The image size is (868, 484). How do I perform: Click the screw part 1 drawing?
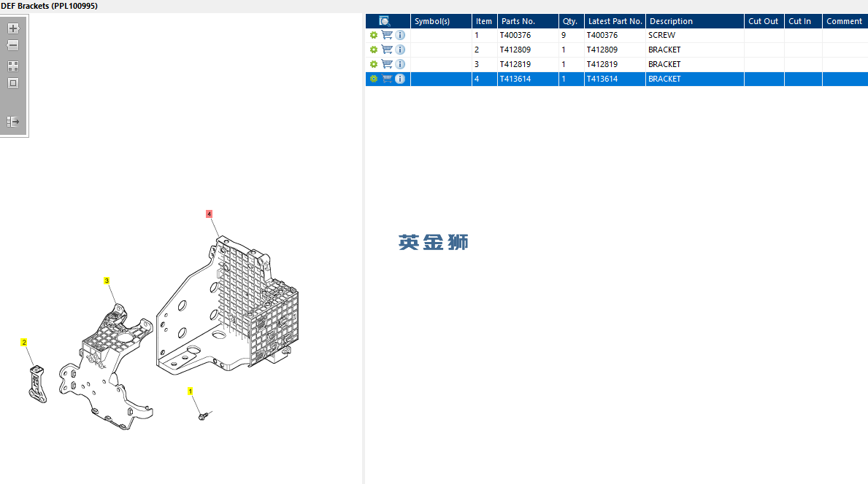click(x=204, y=415)
